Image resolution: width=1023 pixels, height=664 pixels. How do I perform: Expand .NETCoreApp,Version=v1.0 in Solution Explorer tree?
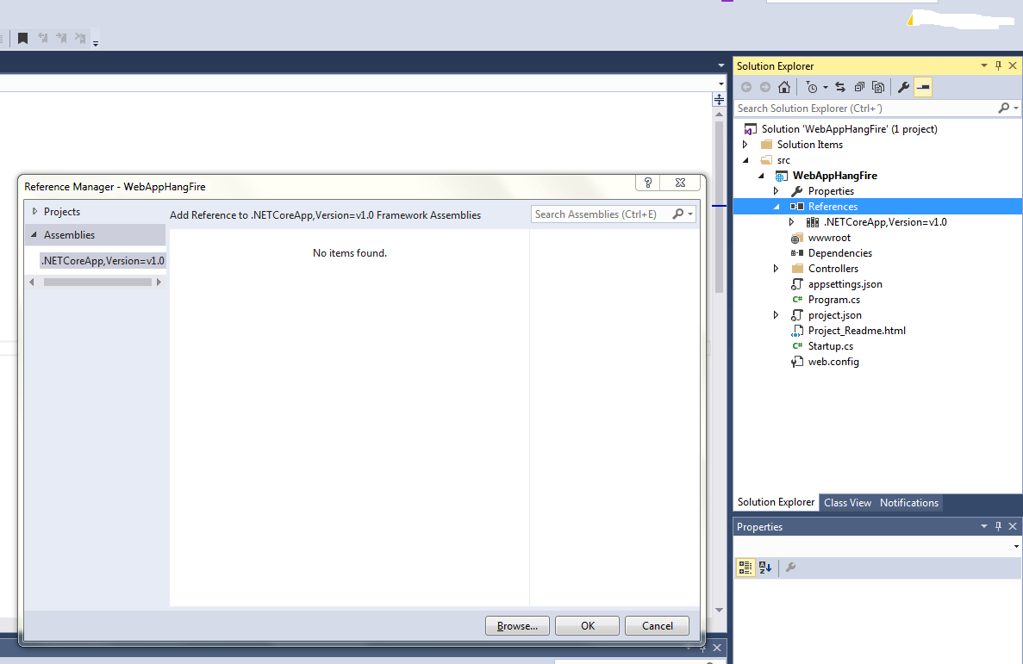coord(791,222)
